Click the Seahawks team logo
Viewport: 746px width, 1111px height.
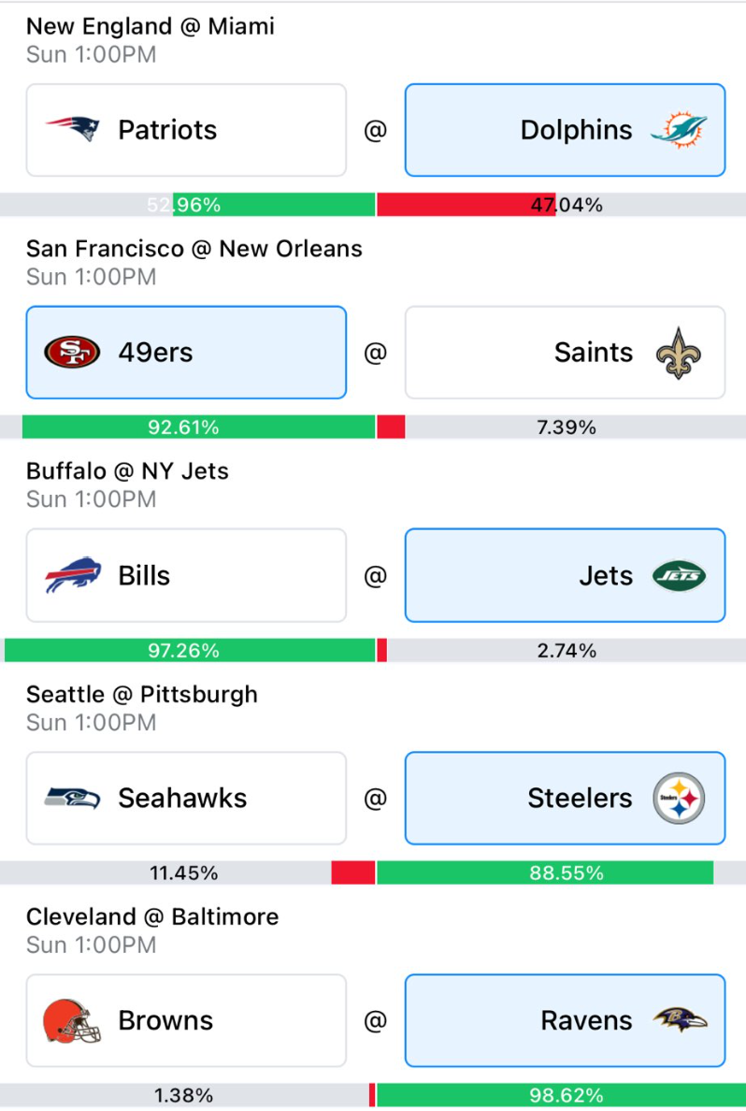[x=73, y=798]
